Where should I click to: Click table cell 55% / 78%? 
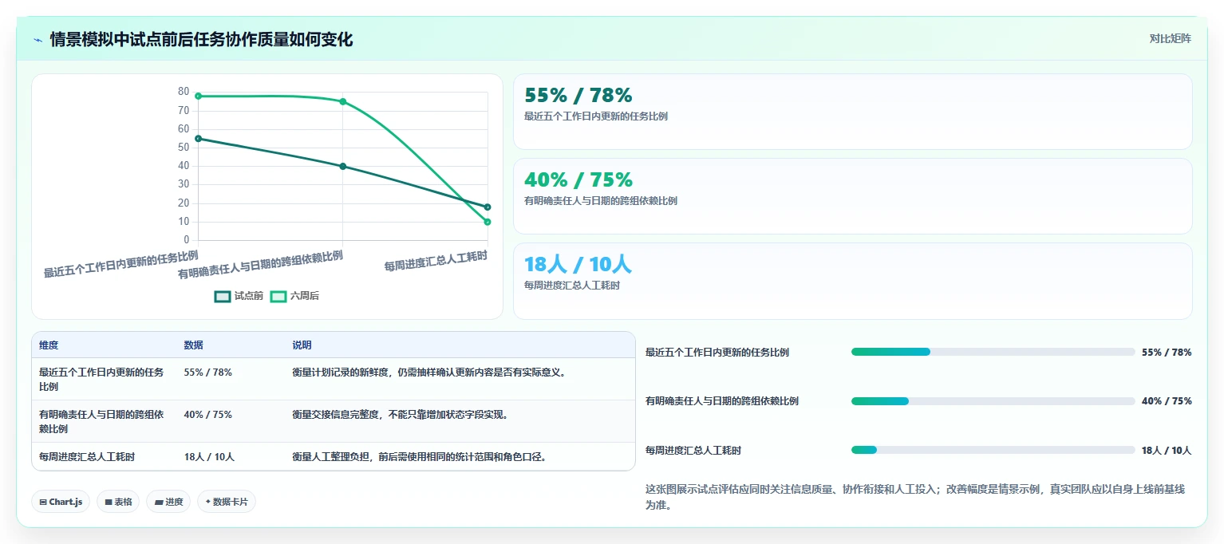click(x=208, y=372)
